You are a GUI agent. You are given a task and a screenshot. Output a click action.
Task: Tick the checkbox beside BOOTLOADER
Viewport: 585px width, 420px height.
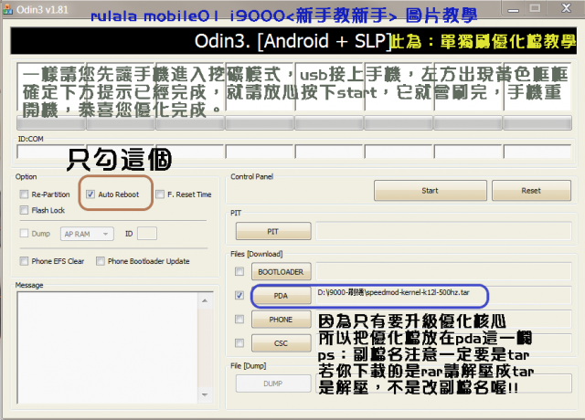click(239, 271)
